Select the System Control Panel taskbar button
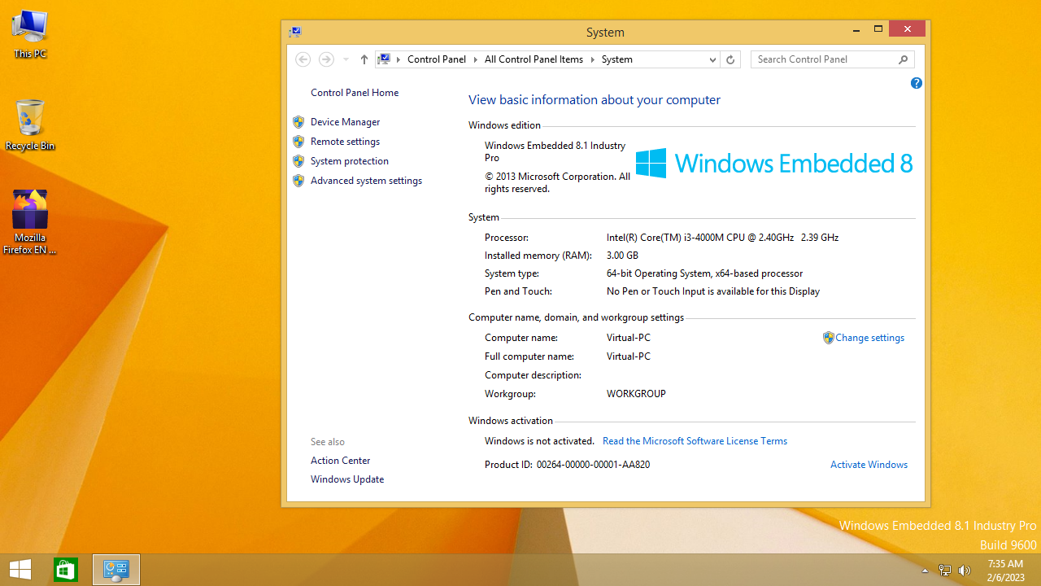Viewport: 1041px width, 586px height. pyautogui.click(x=116, y=570)
